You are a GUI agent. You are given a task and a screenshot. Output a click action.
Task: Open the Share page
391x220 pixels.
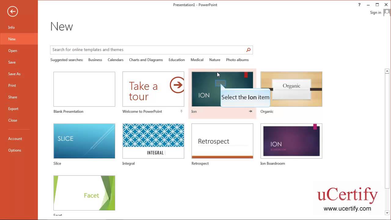(13, 97)
